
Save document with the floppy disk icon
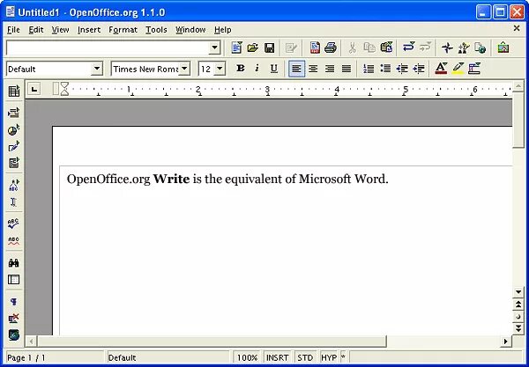pos(269,48)
